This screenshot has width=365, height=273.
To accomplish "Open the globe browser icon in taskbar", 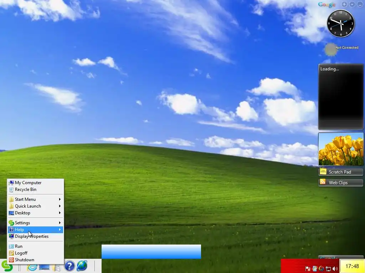I will 82,266.
